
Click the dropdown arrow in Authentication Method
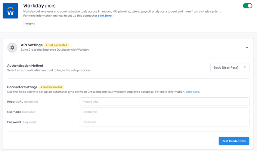pyautogui.click(x=245, y=67)
